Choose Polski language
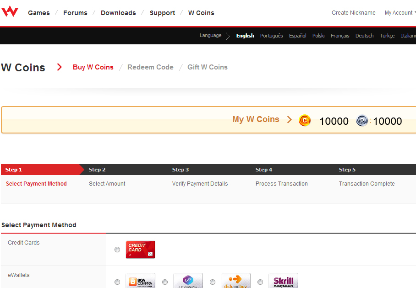The image size is (416, 288). coord(318,36)
